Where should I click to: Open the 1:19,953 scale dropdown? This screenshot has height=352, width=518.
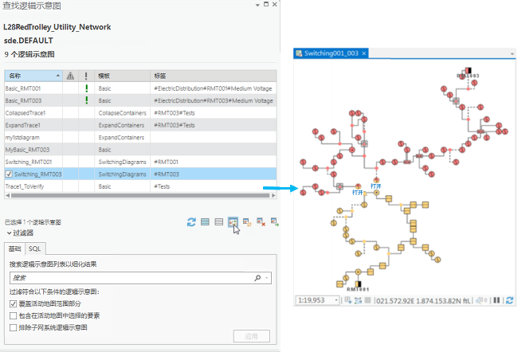pyautogui.click(x=336, y=300)
